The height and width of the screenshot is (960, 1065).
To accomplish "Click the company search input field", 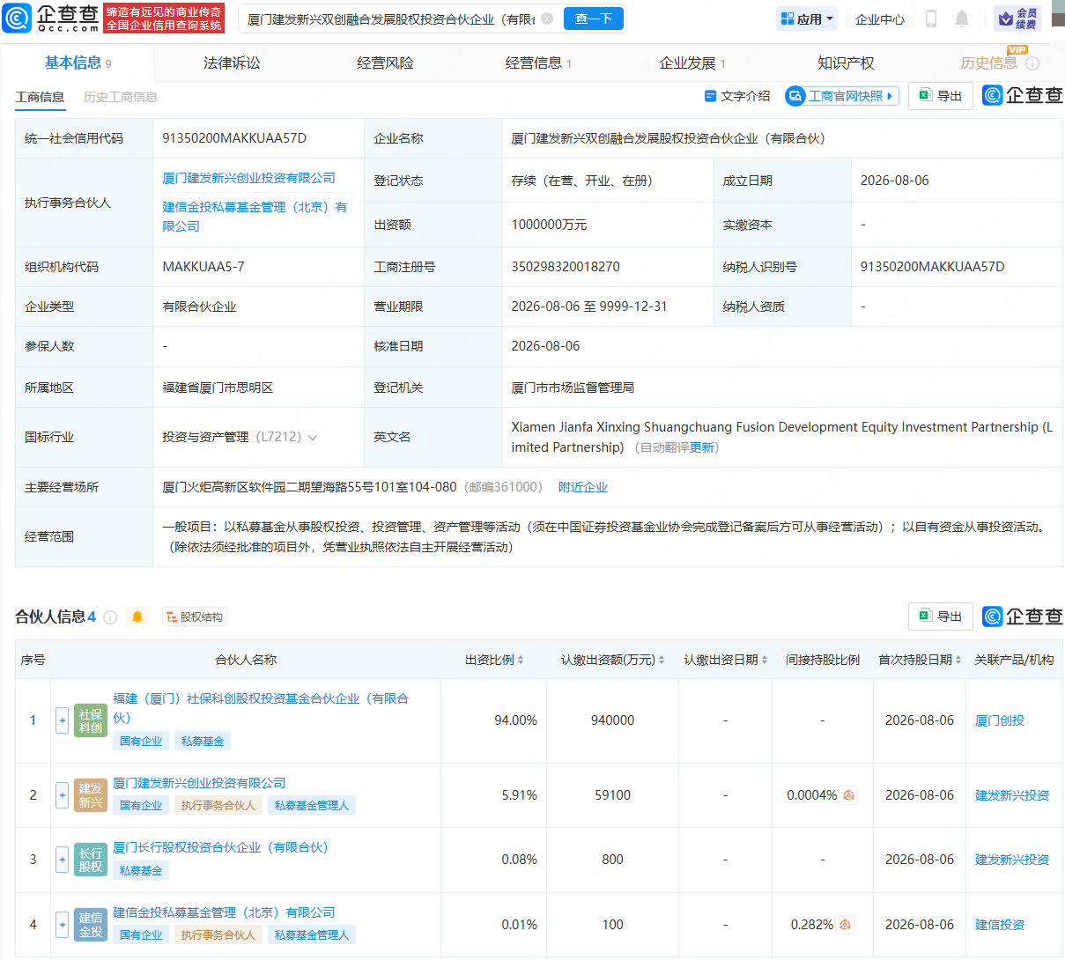I will (390, 18).
